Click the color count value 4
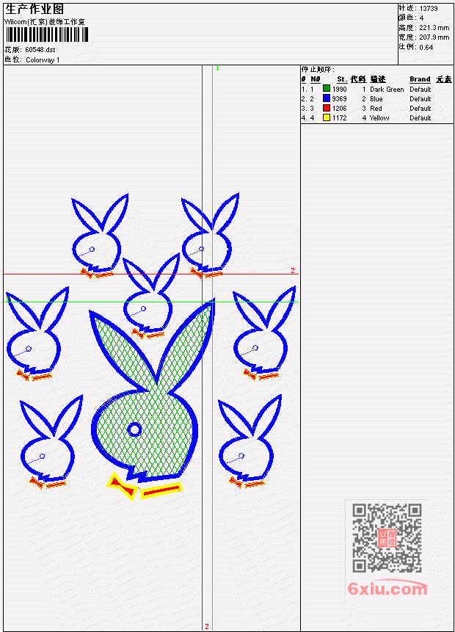Viewport: 455px width, 632px height. pyautogui.click(x=421, y=18)
